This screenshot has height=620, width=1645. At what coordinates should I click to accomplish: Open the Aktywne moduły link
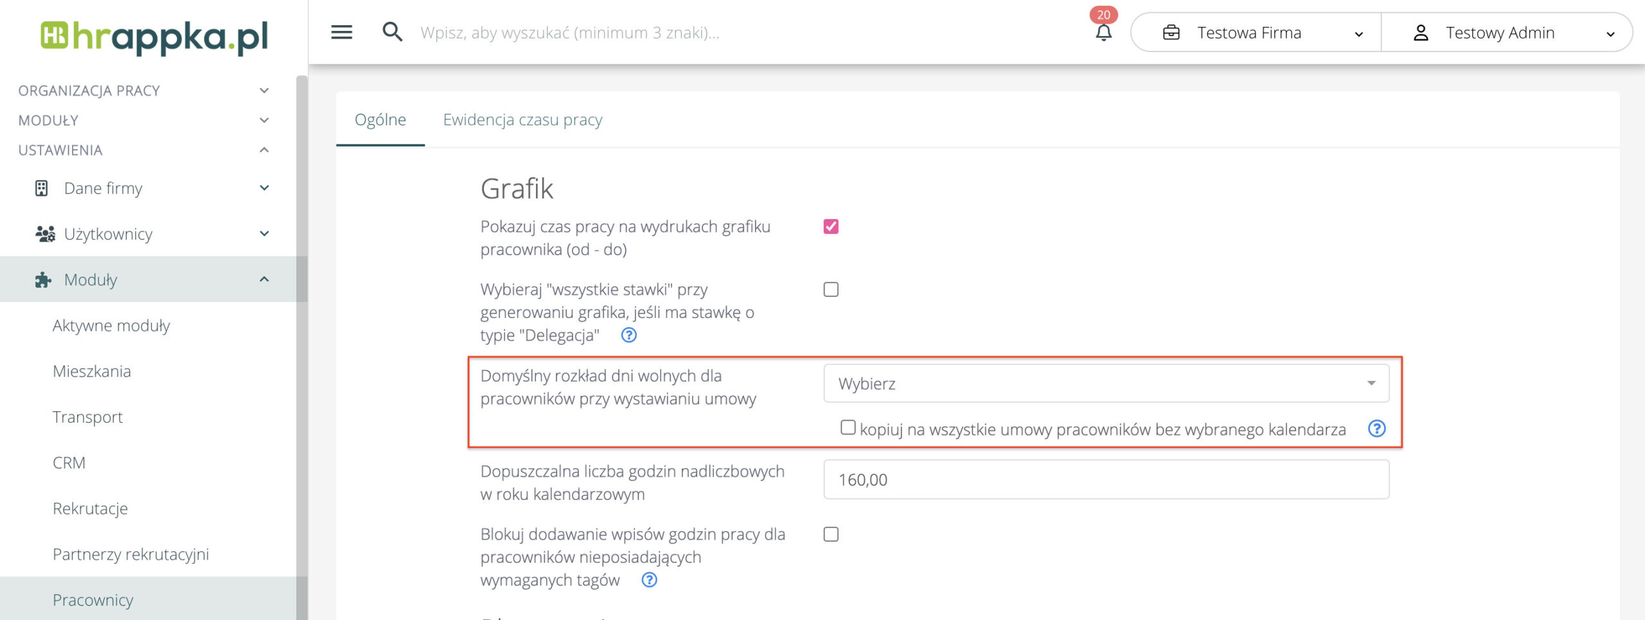111,326
